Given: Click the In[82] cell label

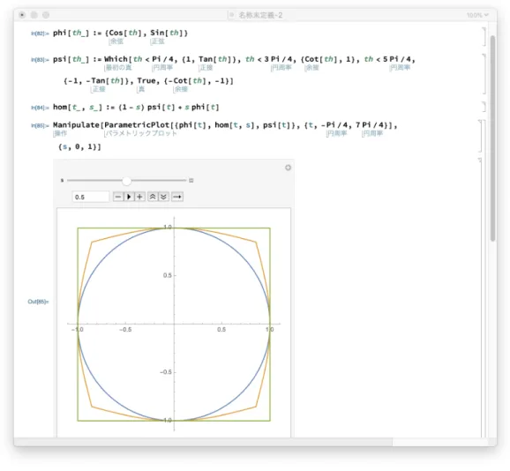Looking at the screenshot, I should [40, 34].
